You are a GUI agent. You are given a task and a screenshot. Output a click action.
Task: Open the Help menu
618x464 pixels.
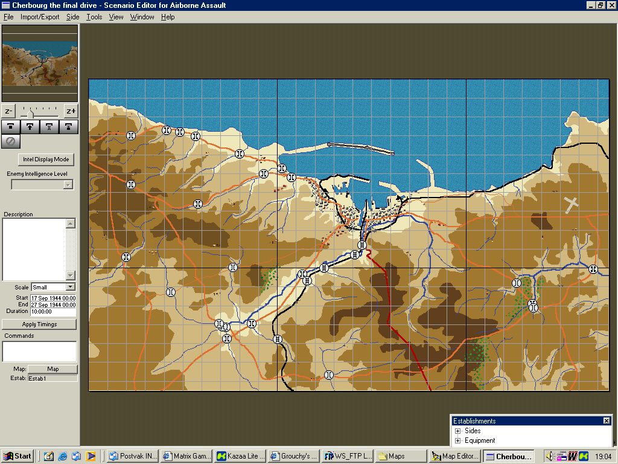(x=168, y=17)
